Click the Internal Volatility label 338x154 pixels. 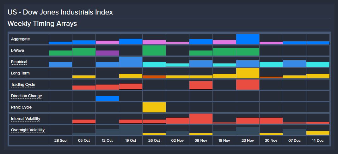[x=26, y=119]
